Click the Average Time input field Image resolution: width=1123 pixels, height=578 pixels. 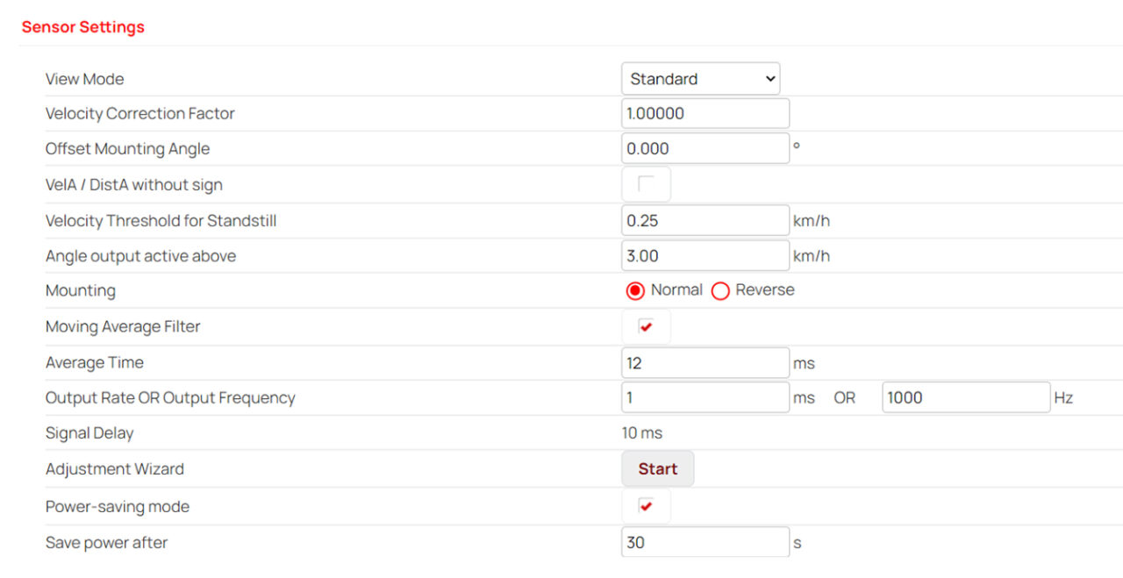click(x=705, y=363)
